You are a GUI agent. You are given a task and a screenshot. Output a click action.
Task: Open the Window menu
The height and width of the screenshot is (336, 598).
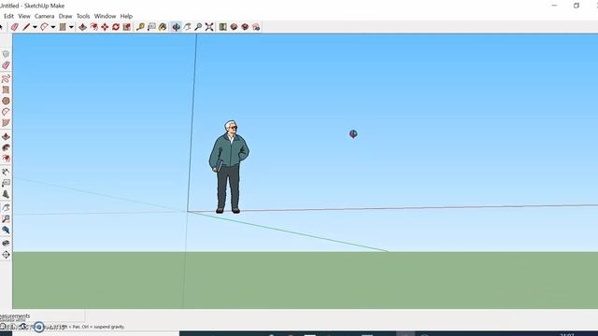pos(105,16)
